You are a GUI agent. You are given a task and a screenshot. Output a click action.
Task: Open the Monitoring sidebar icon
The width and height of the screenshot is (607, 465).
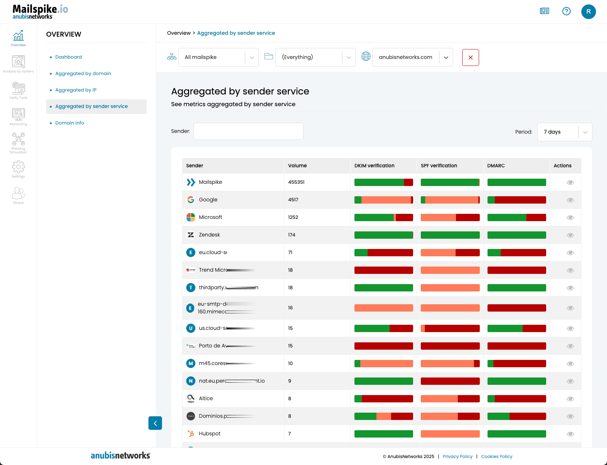point(18,117)
